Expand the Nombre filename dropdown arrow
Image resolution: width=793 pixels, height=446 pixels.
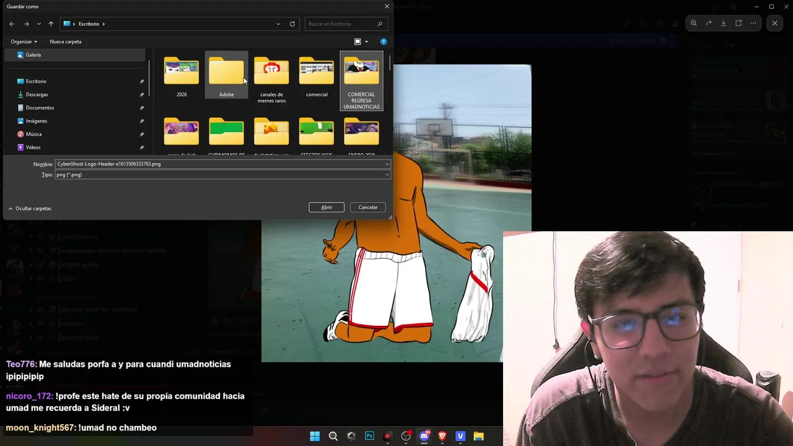[387, 164]
